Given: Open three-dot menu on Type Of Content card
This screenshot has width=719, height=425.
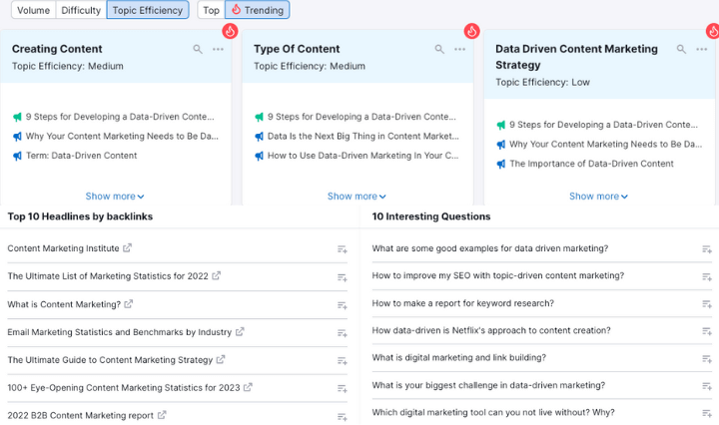Looking at the screenshot, I should pos(460,49).
